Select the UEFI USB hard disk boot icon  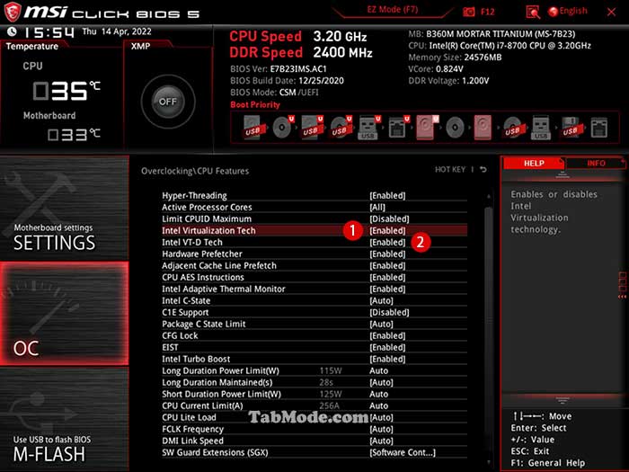tap(312, 128)
